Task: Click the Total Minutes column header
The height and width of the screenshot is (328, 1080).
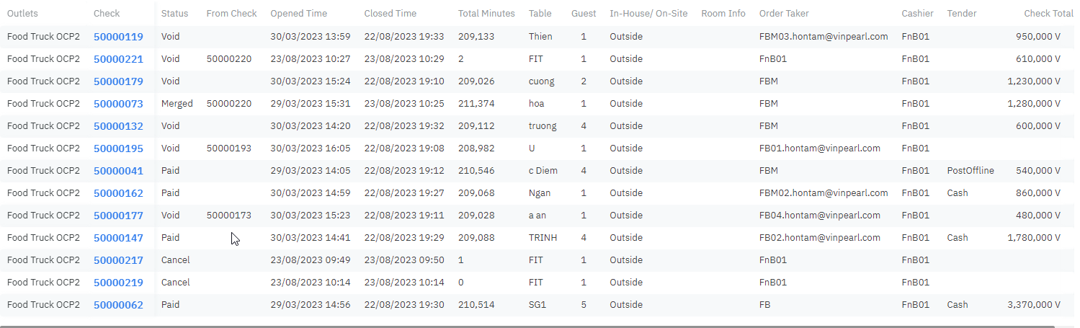Action: 486,14
